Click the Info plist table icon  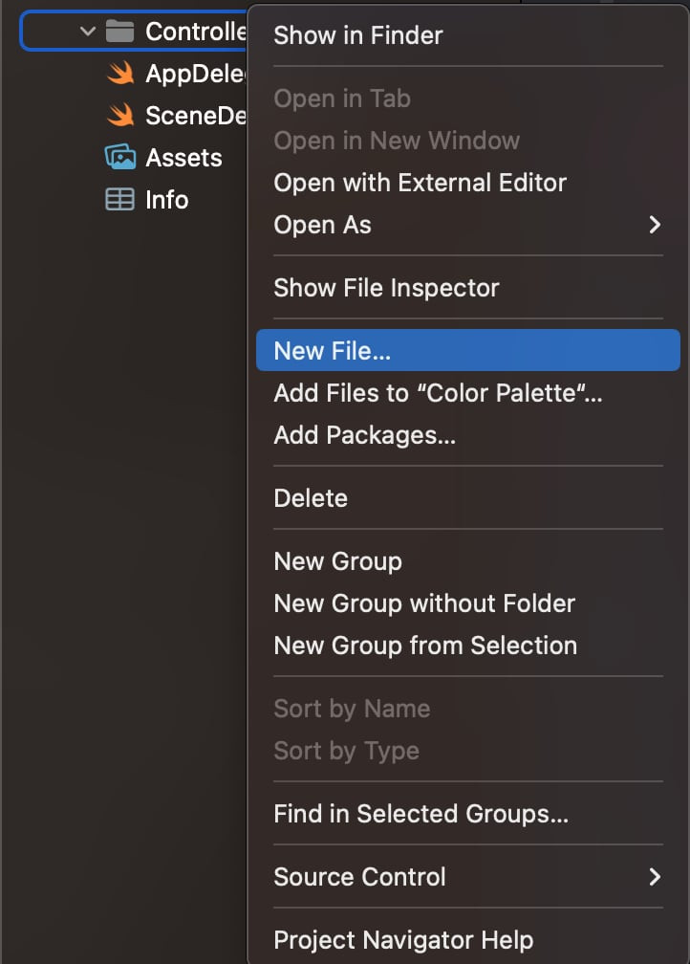pyautogui.click(x=120, y=200)
